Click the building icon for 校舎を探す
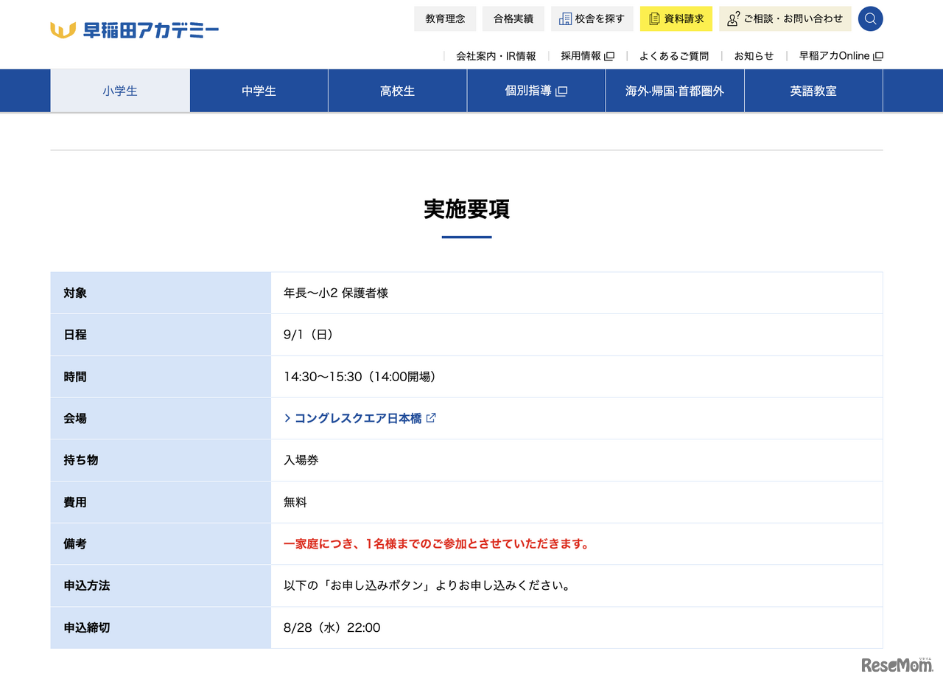 pyautogui.click(x=565, y=19)
